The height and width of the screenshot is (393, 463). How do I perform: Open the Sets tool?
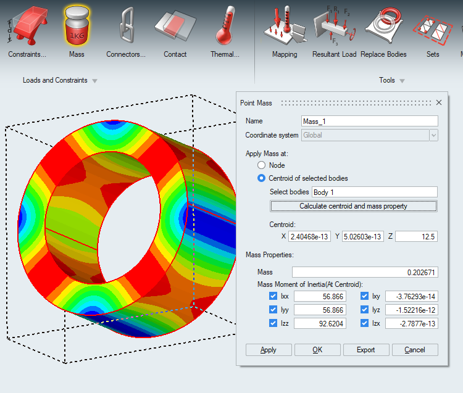click(x=433, y=31)
